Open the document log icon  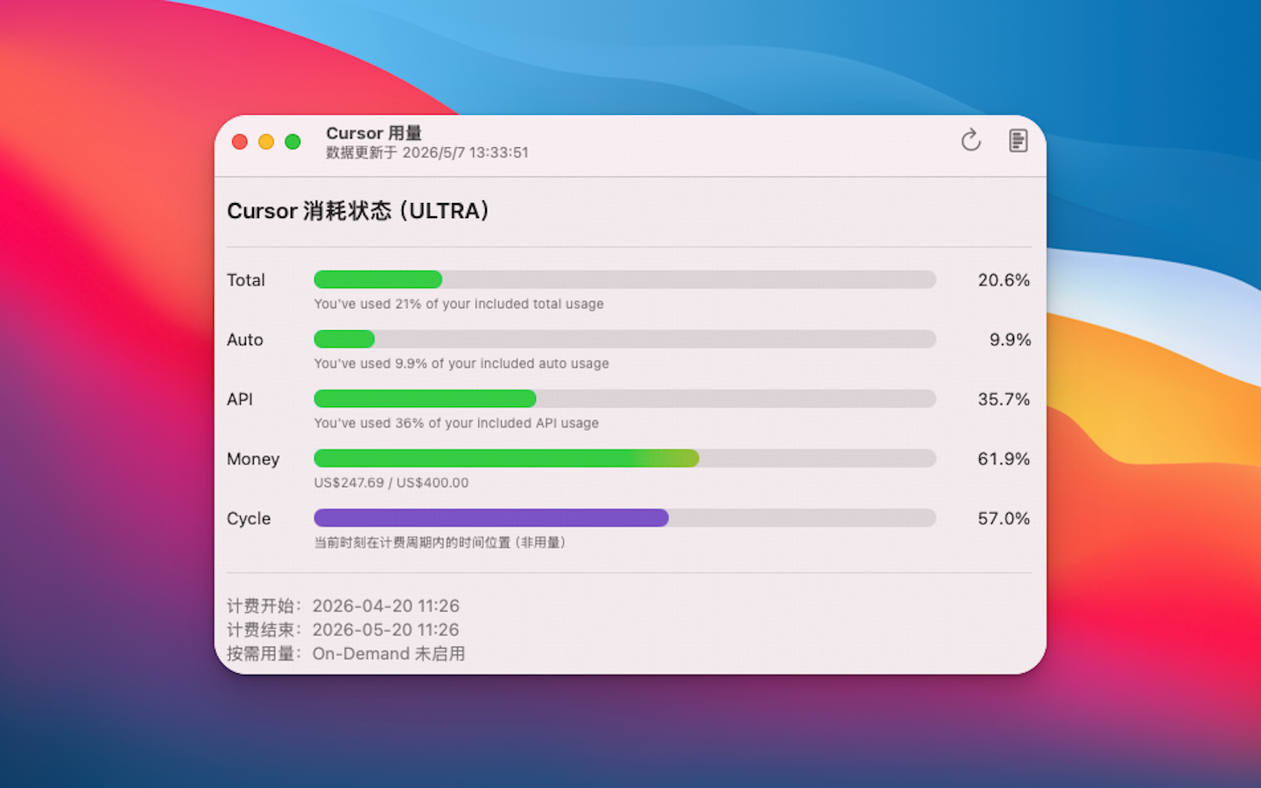tap(1018, 140)
